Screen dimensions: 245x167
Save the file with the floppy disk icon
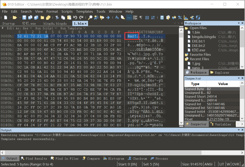[x=24, y=17]
